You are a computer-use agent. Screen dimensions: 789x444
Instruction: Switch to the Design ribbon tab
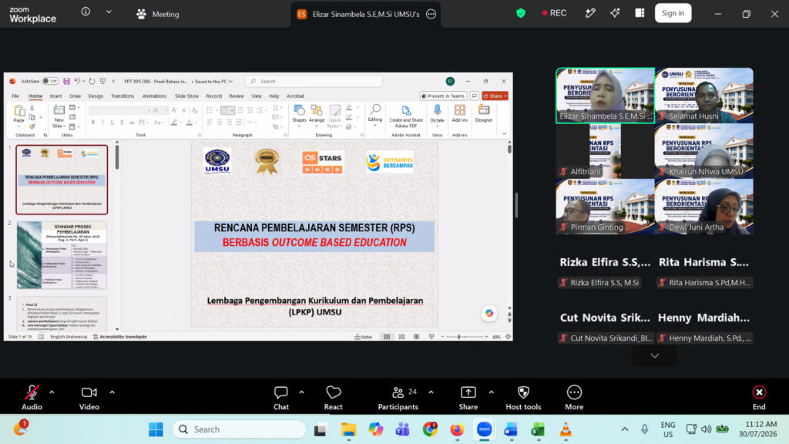(96, 96)
